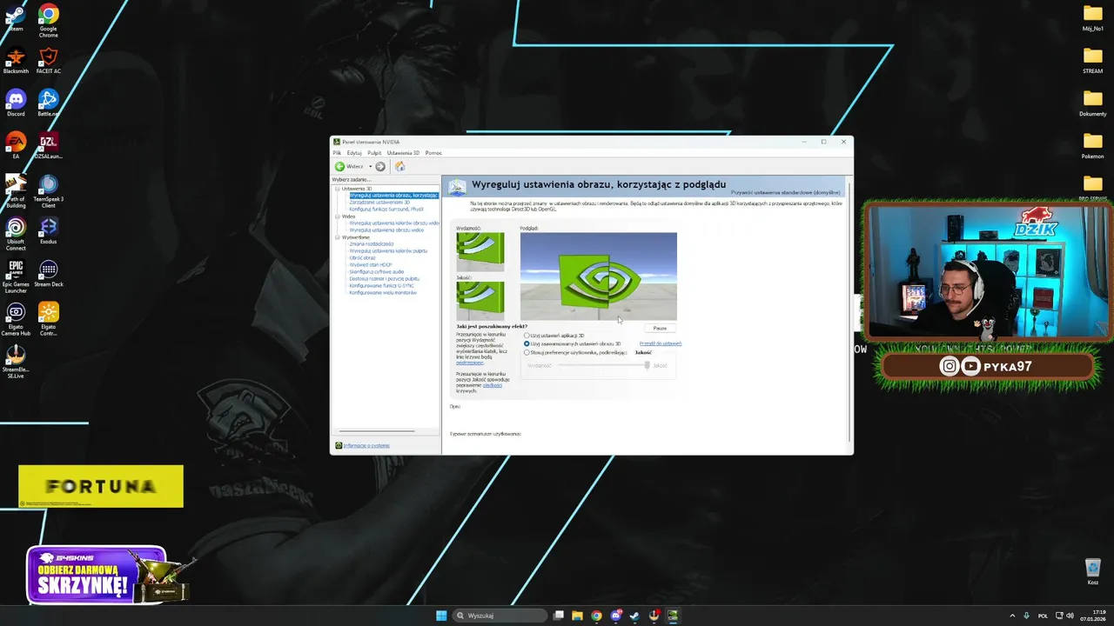The image size is (1114, 626).
Task: Open Battle.net desktop shortcut
Action: [48, 103]
